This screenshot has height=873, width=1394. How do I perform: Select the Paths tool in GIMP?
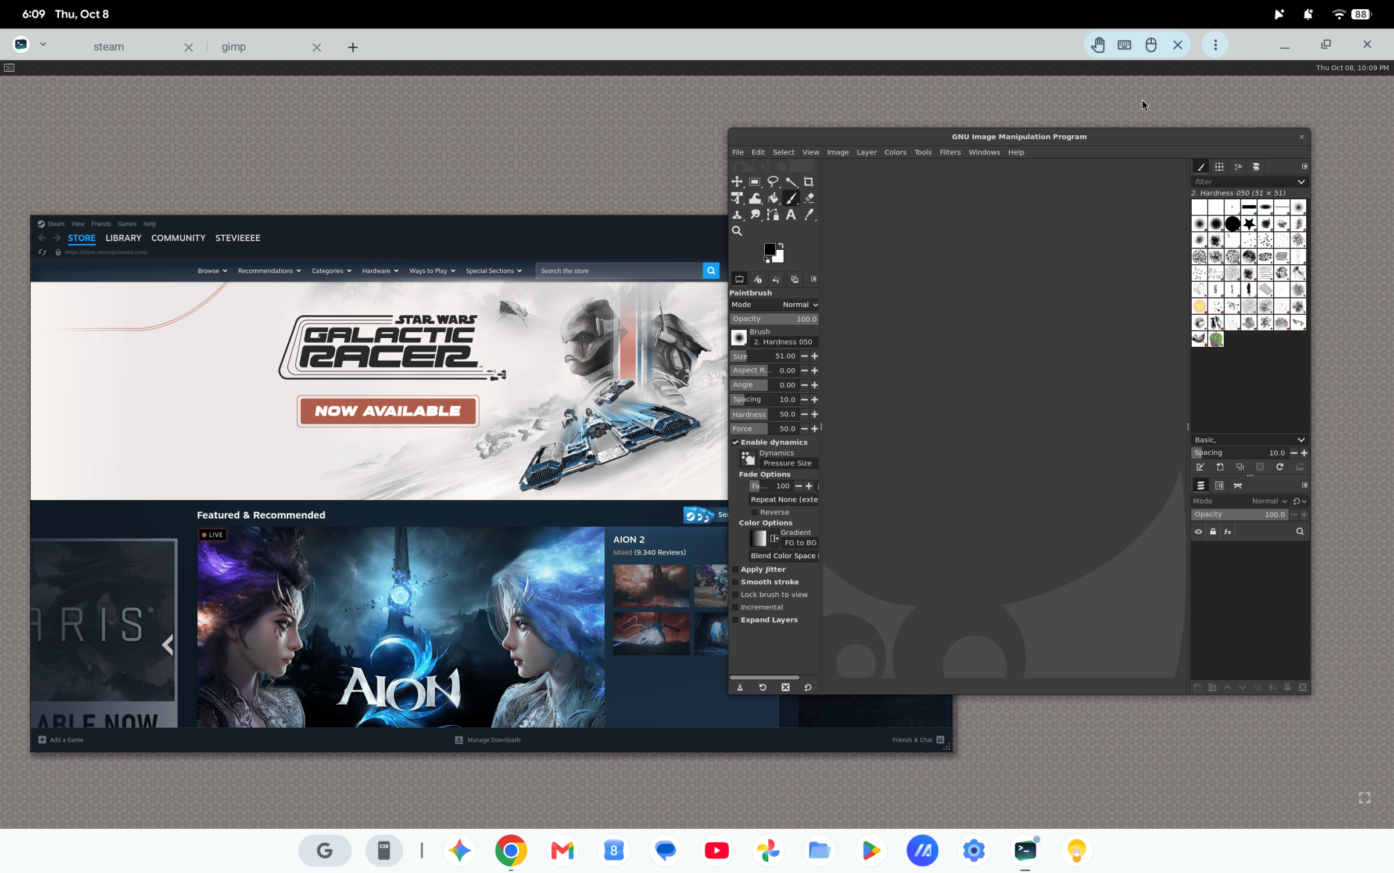pyautogui.click(x=772, y=215)
